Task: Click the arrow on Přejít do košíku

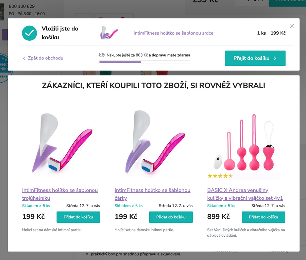Action: click(x=275, y=58)
